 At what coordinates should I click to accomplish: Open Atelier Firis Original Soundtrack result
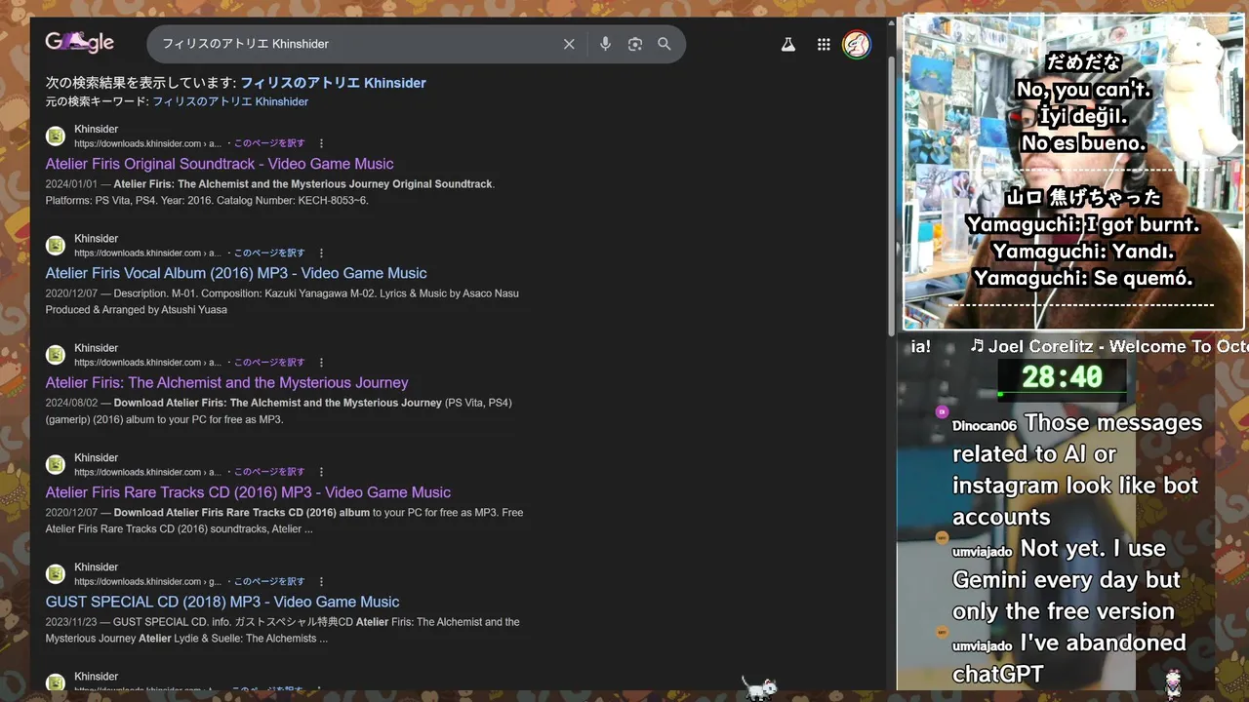(220, 164)
